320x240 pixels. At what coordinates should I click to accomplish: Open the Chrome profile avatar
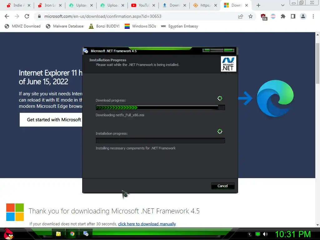(303, 16)
